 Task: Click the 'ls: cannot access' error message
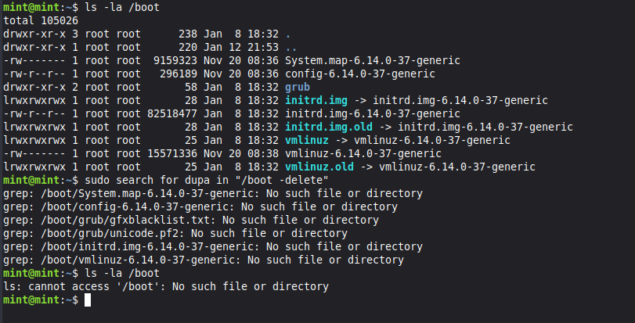click(x=166, y=287)
